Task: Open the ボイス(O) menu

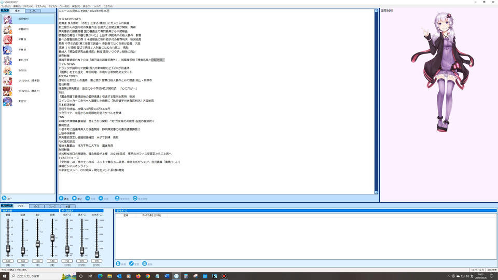Action: [x=53, y=6]
